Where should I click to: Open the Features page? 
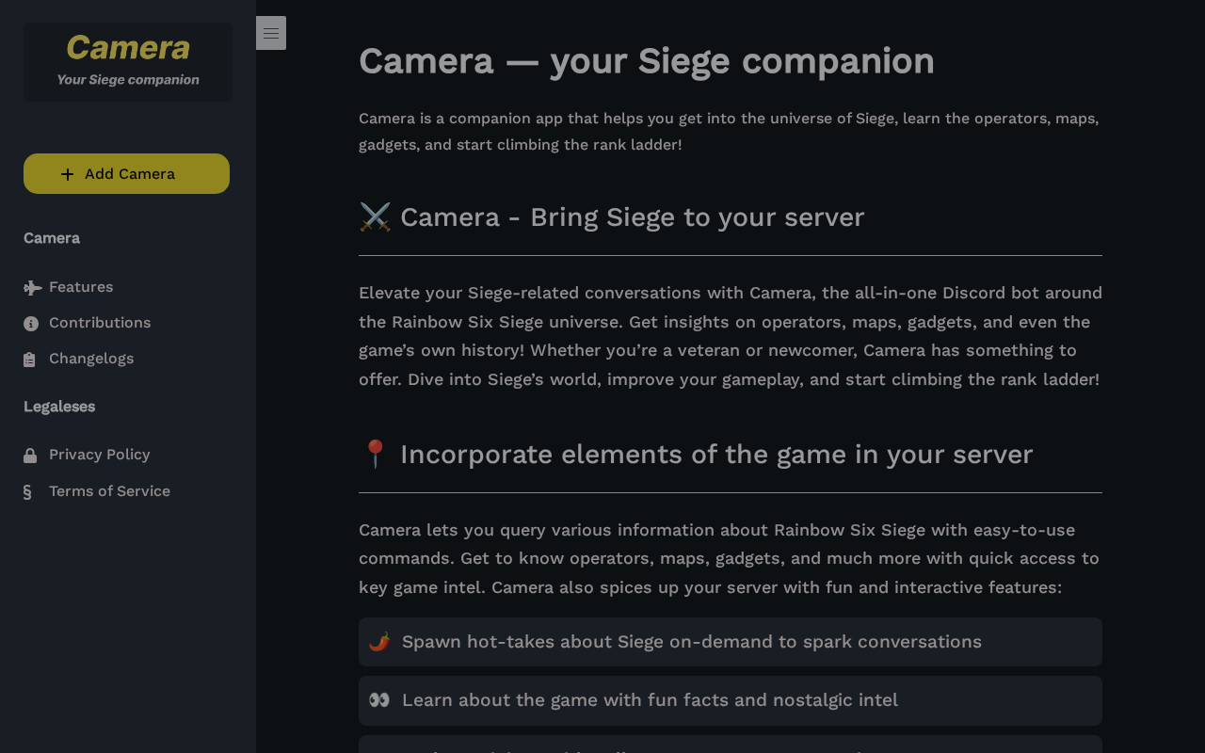[81, 287]
